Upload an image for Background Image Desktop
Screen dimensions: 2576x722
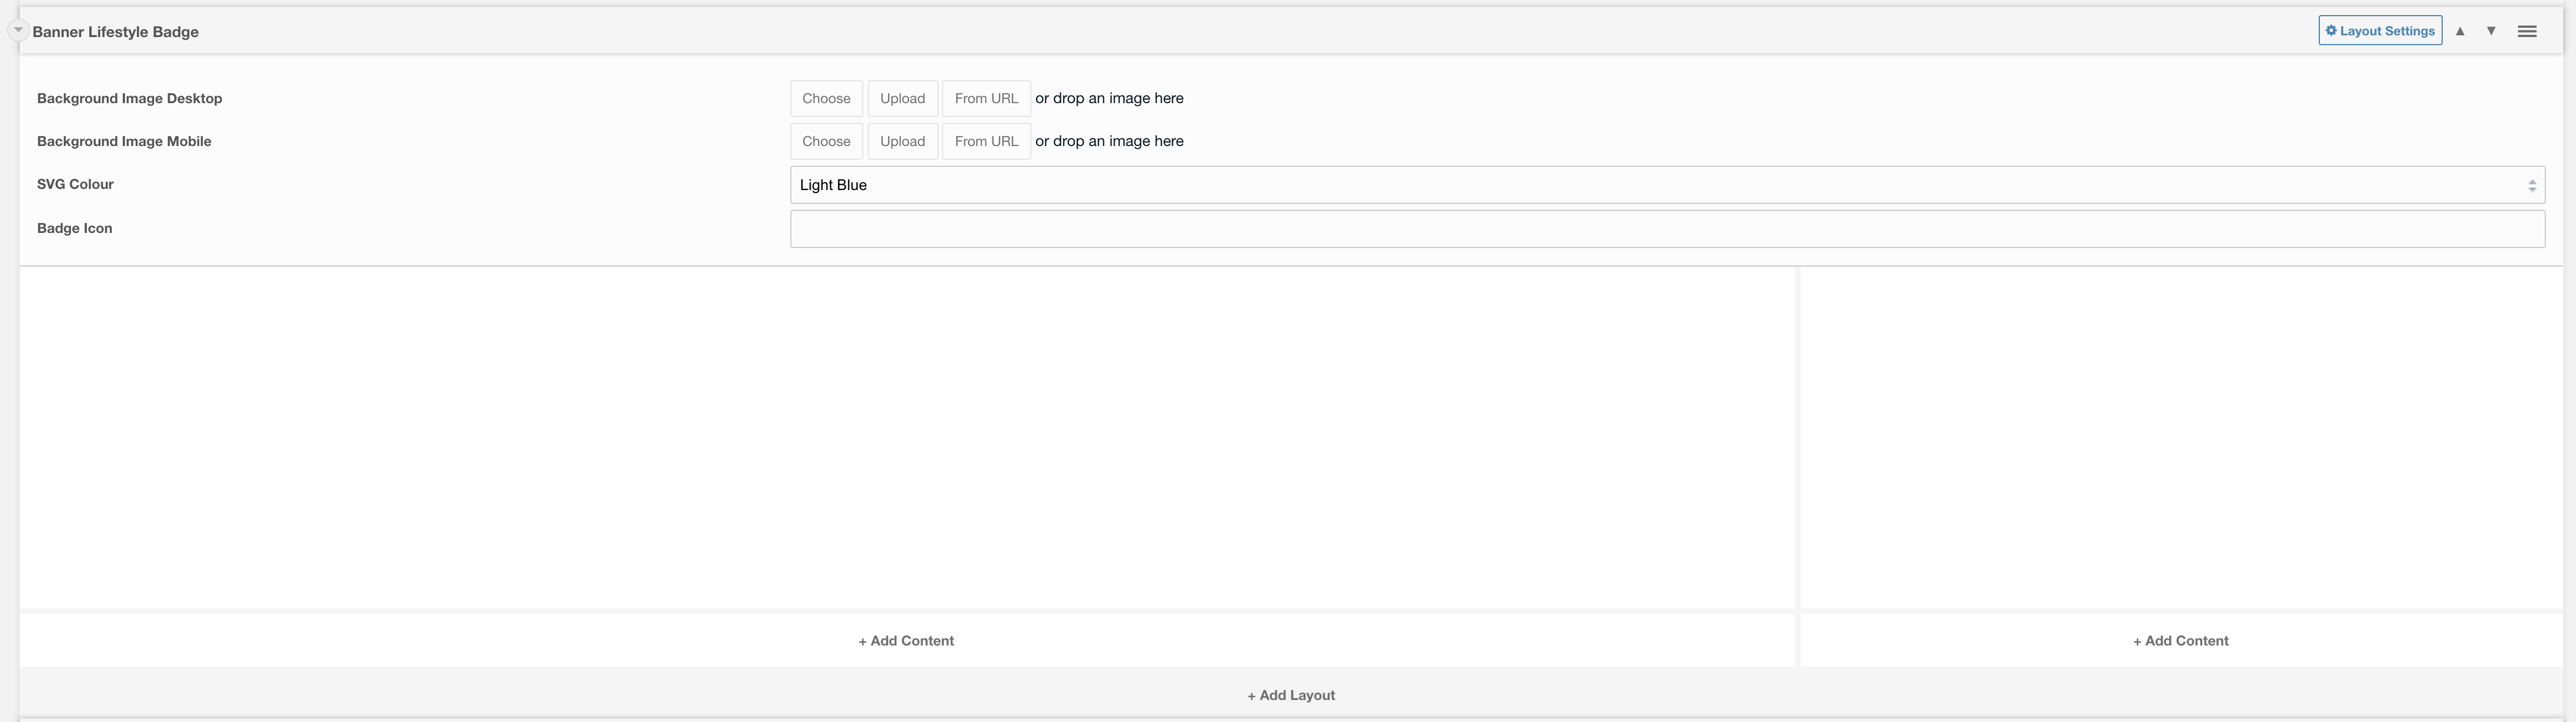[902, 98]
